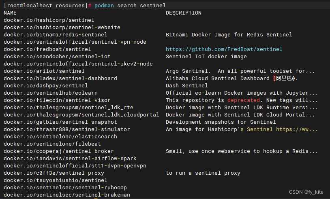Click docker.io/thalesgroupsm/sentinel_ldk_rte text
This screenshot has height=199, width=330.
(69, 108)
